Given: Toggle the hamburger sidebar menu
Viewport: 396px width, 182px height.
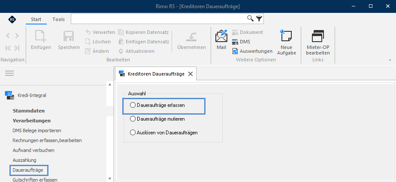Looking at the screenshot, I should (x=9, y=73).
